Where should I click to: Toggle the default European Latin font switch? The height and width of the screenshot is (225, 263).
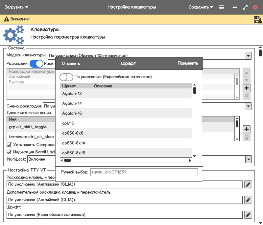point(66,77)
